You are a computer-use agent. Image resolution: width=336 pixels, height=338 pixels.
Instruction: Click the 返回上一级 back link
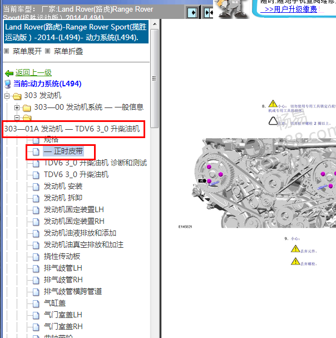[x=33, y=73]
